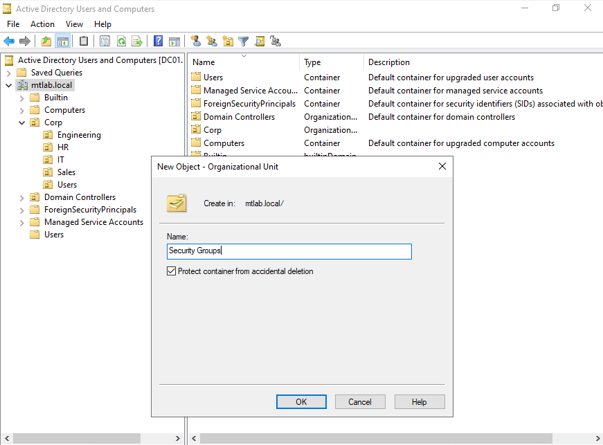
Task: Click the Engineering OU icon in tree
Action: (x=48, y=134)
